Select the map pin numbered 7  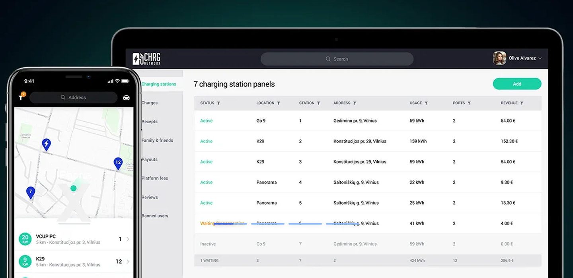coord(31,193)
